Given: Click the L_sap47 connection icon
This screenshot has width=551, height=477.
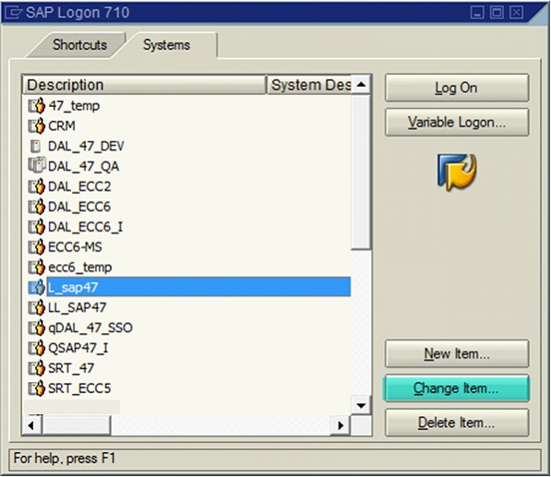Looking at the screenshot, I should 37,287.
